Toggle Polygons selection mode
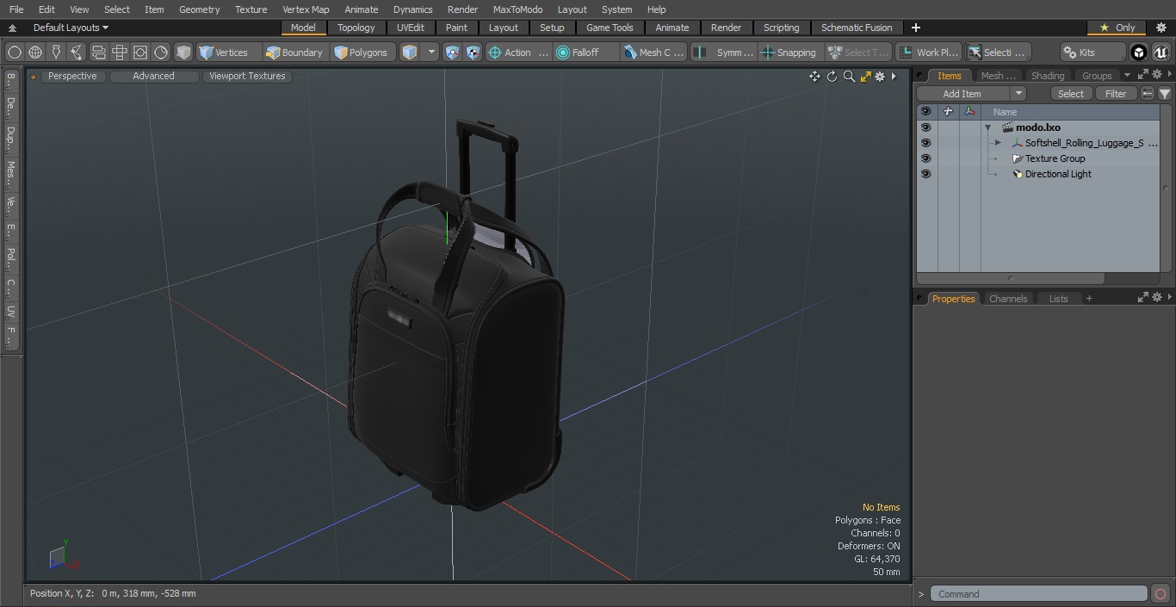Viewport: 1176px width, 607px height. [362, 53]
